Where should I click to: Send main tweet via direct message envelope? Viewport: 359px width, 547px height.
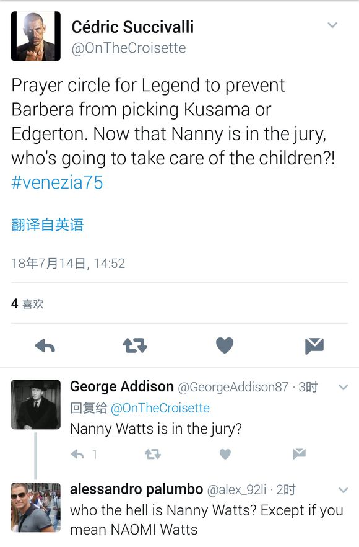click(314, 345)
